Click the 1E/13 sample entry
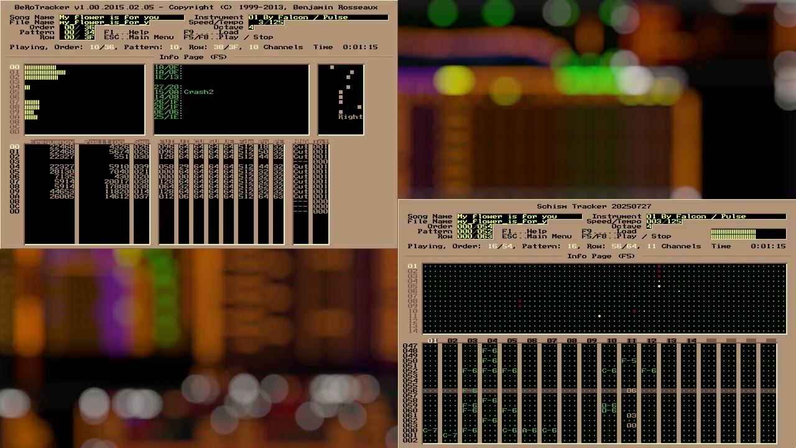This screenshot has height=448, width=796. coord(168,77)
